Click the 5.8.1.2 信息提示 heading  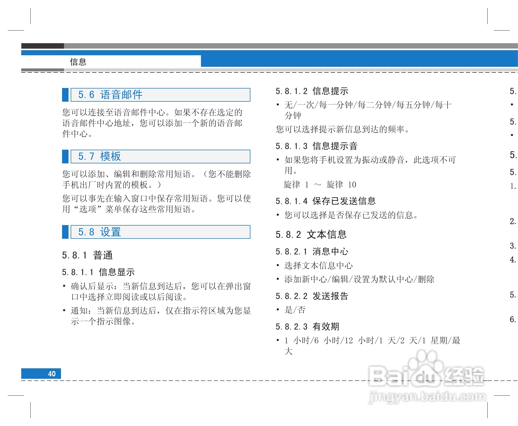pyautogui.click(x=312, y=91)
